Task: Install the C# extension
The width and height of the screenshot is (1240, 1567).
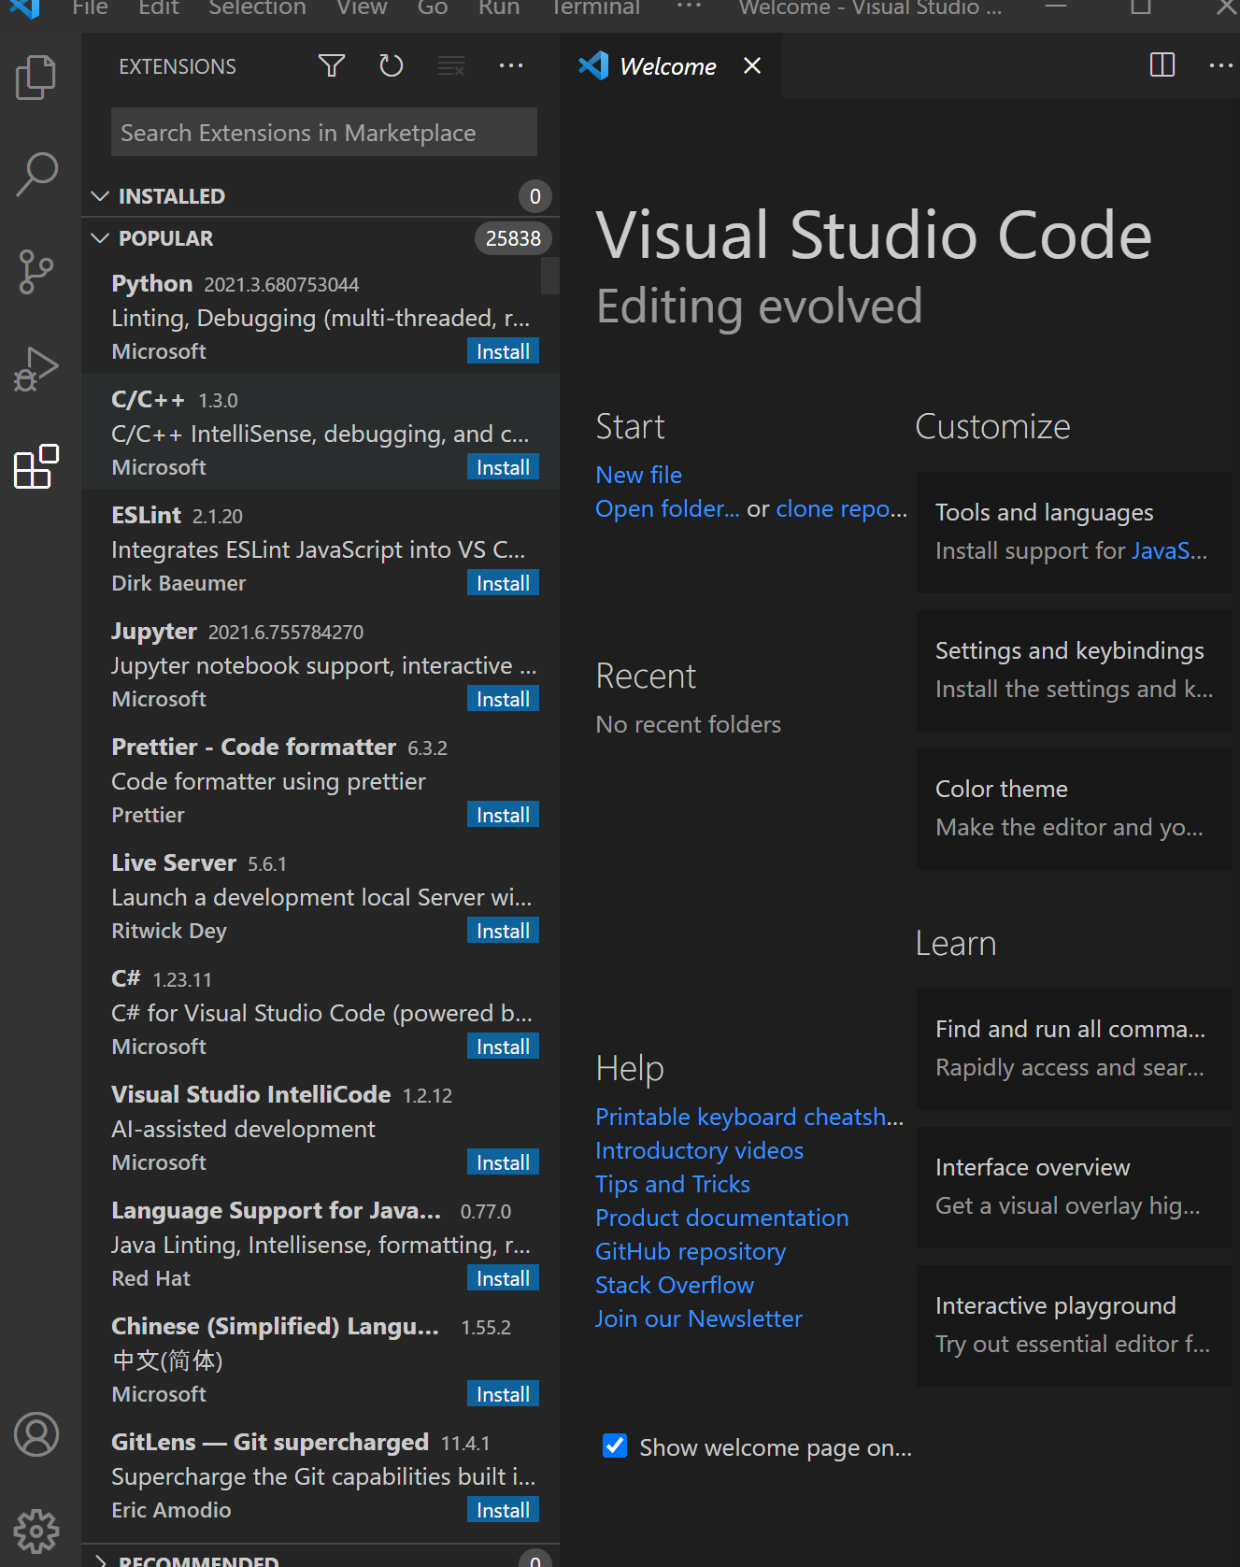Action: tap(503, 1047)
